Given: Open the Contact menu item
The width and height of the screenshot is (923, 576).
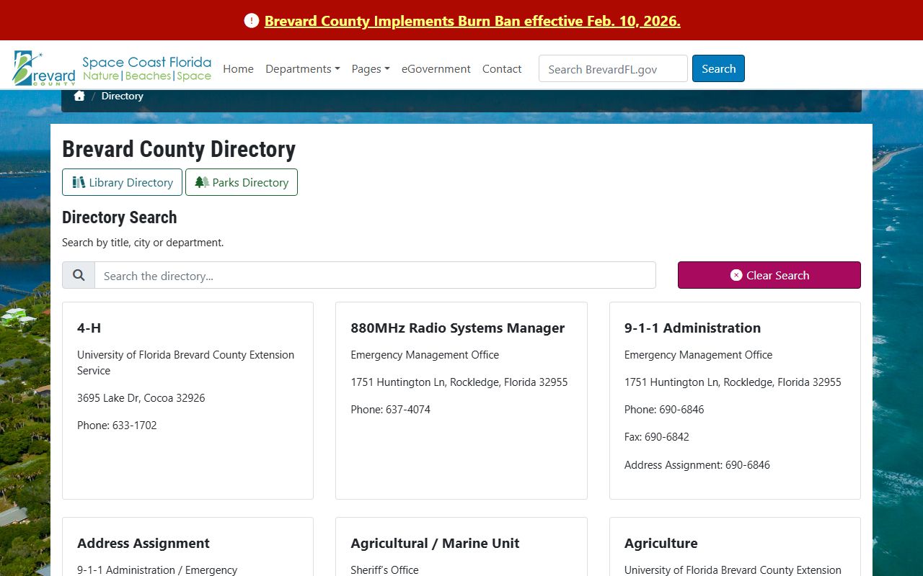Looking at the screenshot, I should 502,69.
